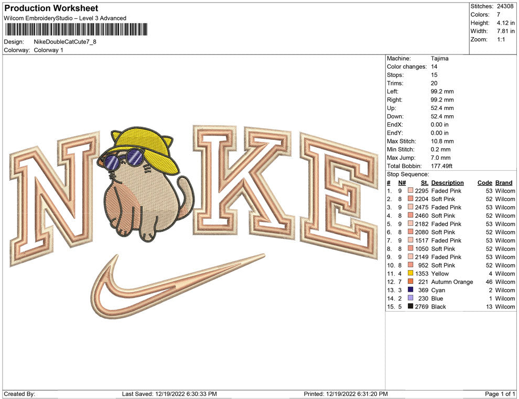The height and width of the screenshot is (399, 519).
Task: Click the Black color swatch in row 15
Action: (x=410, y=306)
